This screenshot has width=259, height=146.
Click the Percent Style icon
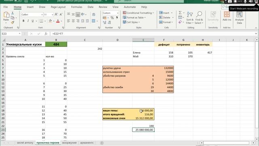112,17
